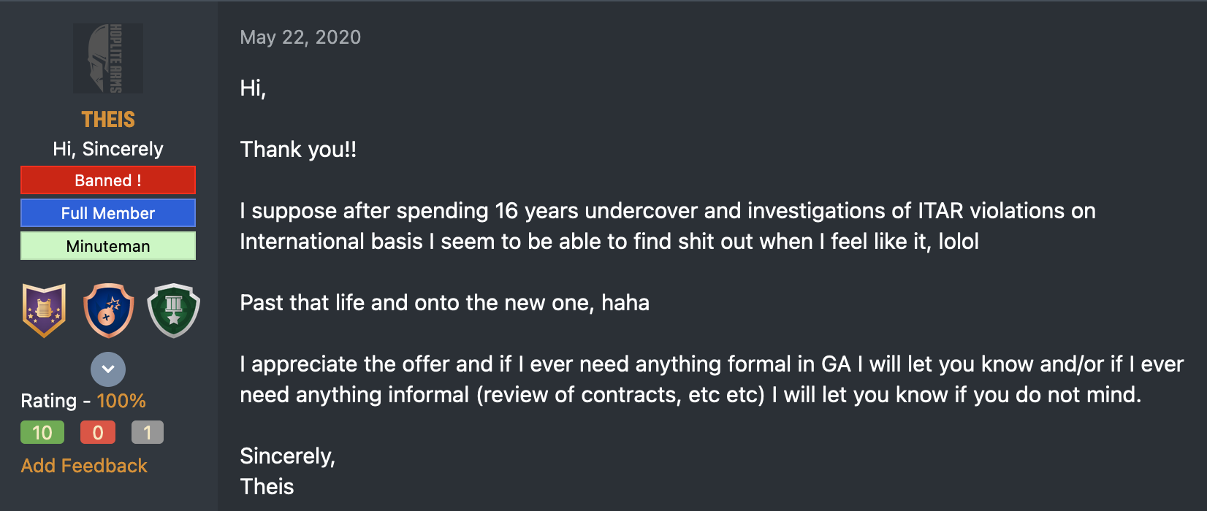Click the blue bomb medal badge
The height and width of the screenshot is (511, 1207).
coord(109,310)
